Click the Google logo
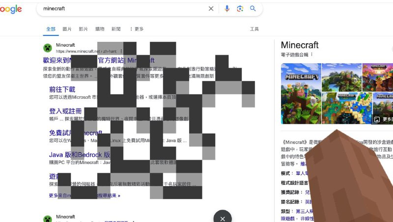This screenshot has height=222, width=393. point(10,9)
